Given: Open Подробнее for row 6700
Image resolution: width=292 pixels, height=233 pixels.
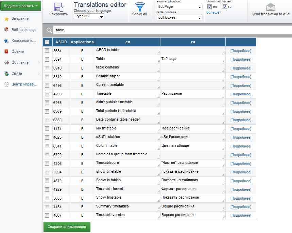Looking at the screenshot, I should click(241, 155).
